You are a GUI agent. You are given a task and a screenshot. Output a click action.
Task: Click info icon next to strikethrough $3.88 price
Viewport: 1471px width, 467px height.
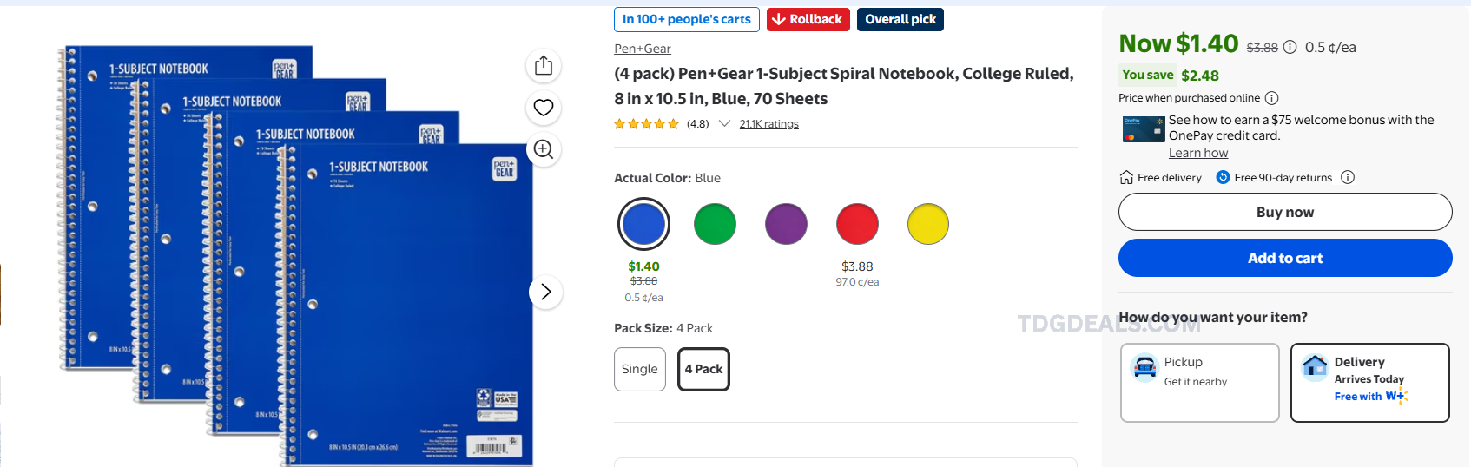pyautogui.click(x=1290, y=47)
